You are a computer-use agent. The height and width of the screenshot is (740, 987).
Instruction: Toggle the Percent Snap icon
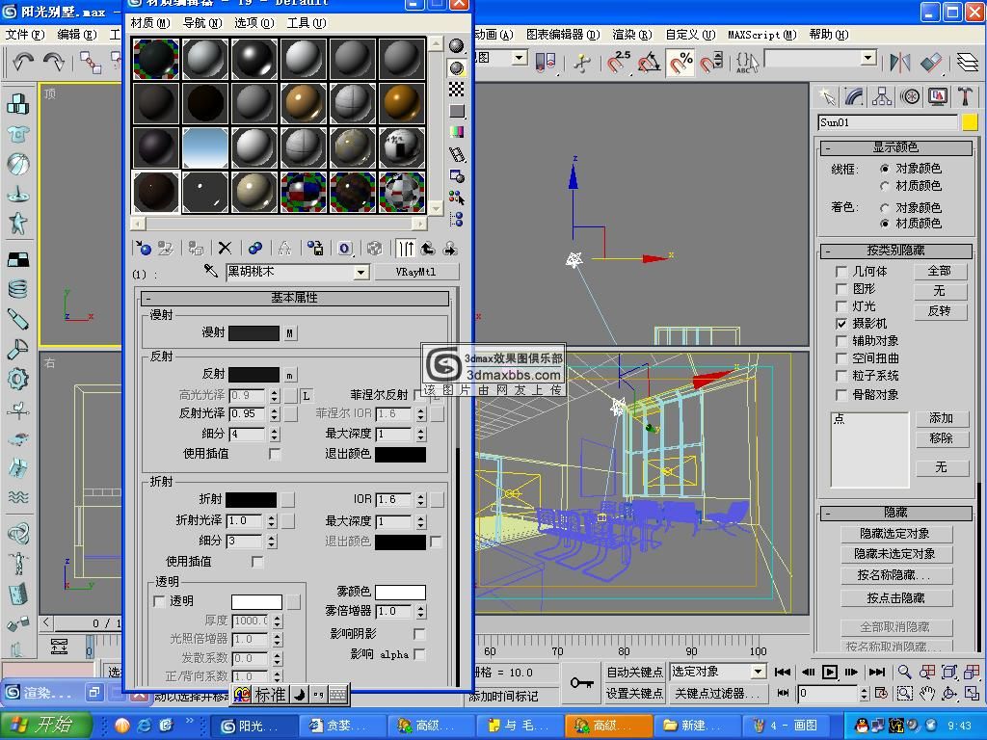(680, 63)
